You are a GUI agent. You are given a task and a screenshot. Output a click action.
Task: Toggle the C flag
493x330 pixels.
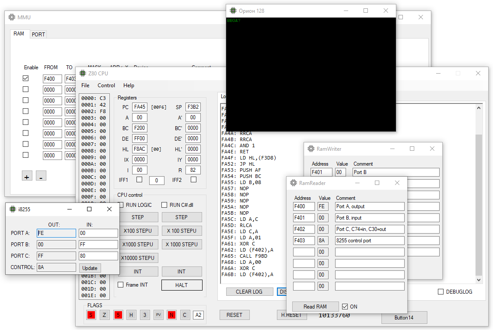point(185,315)
